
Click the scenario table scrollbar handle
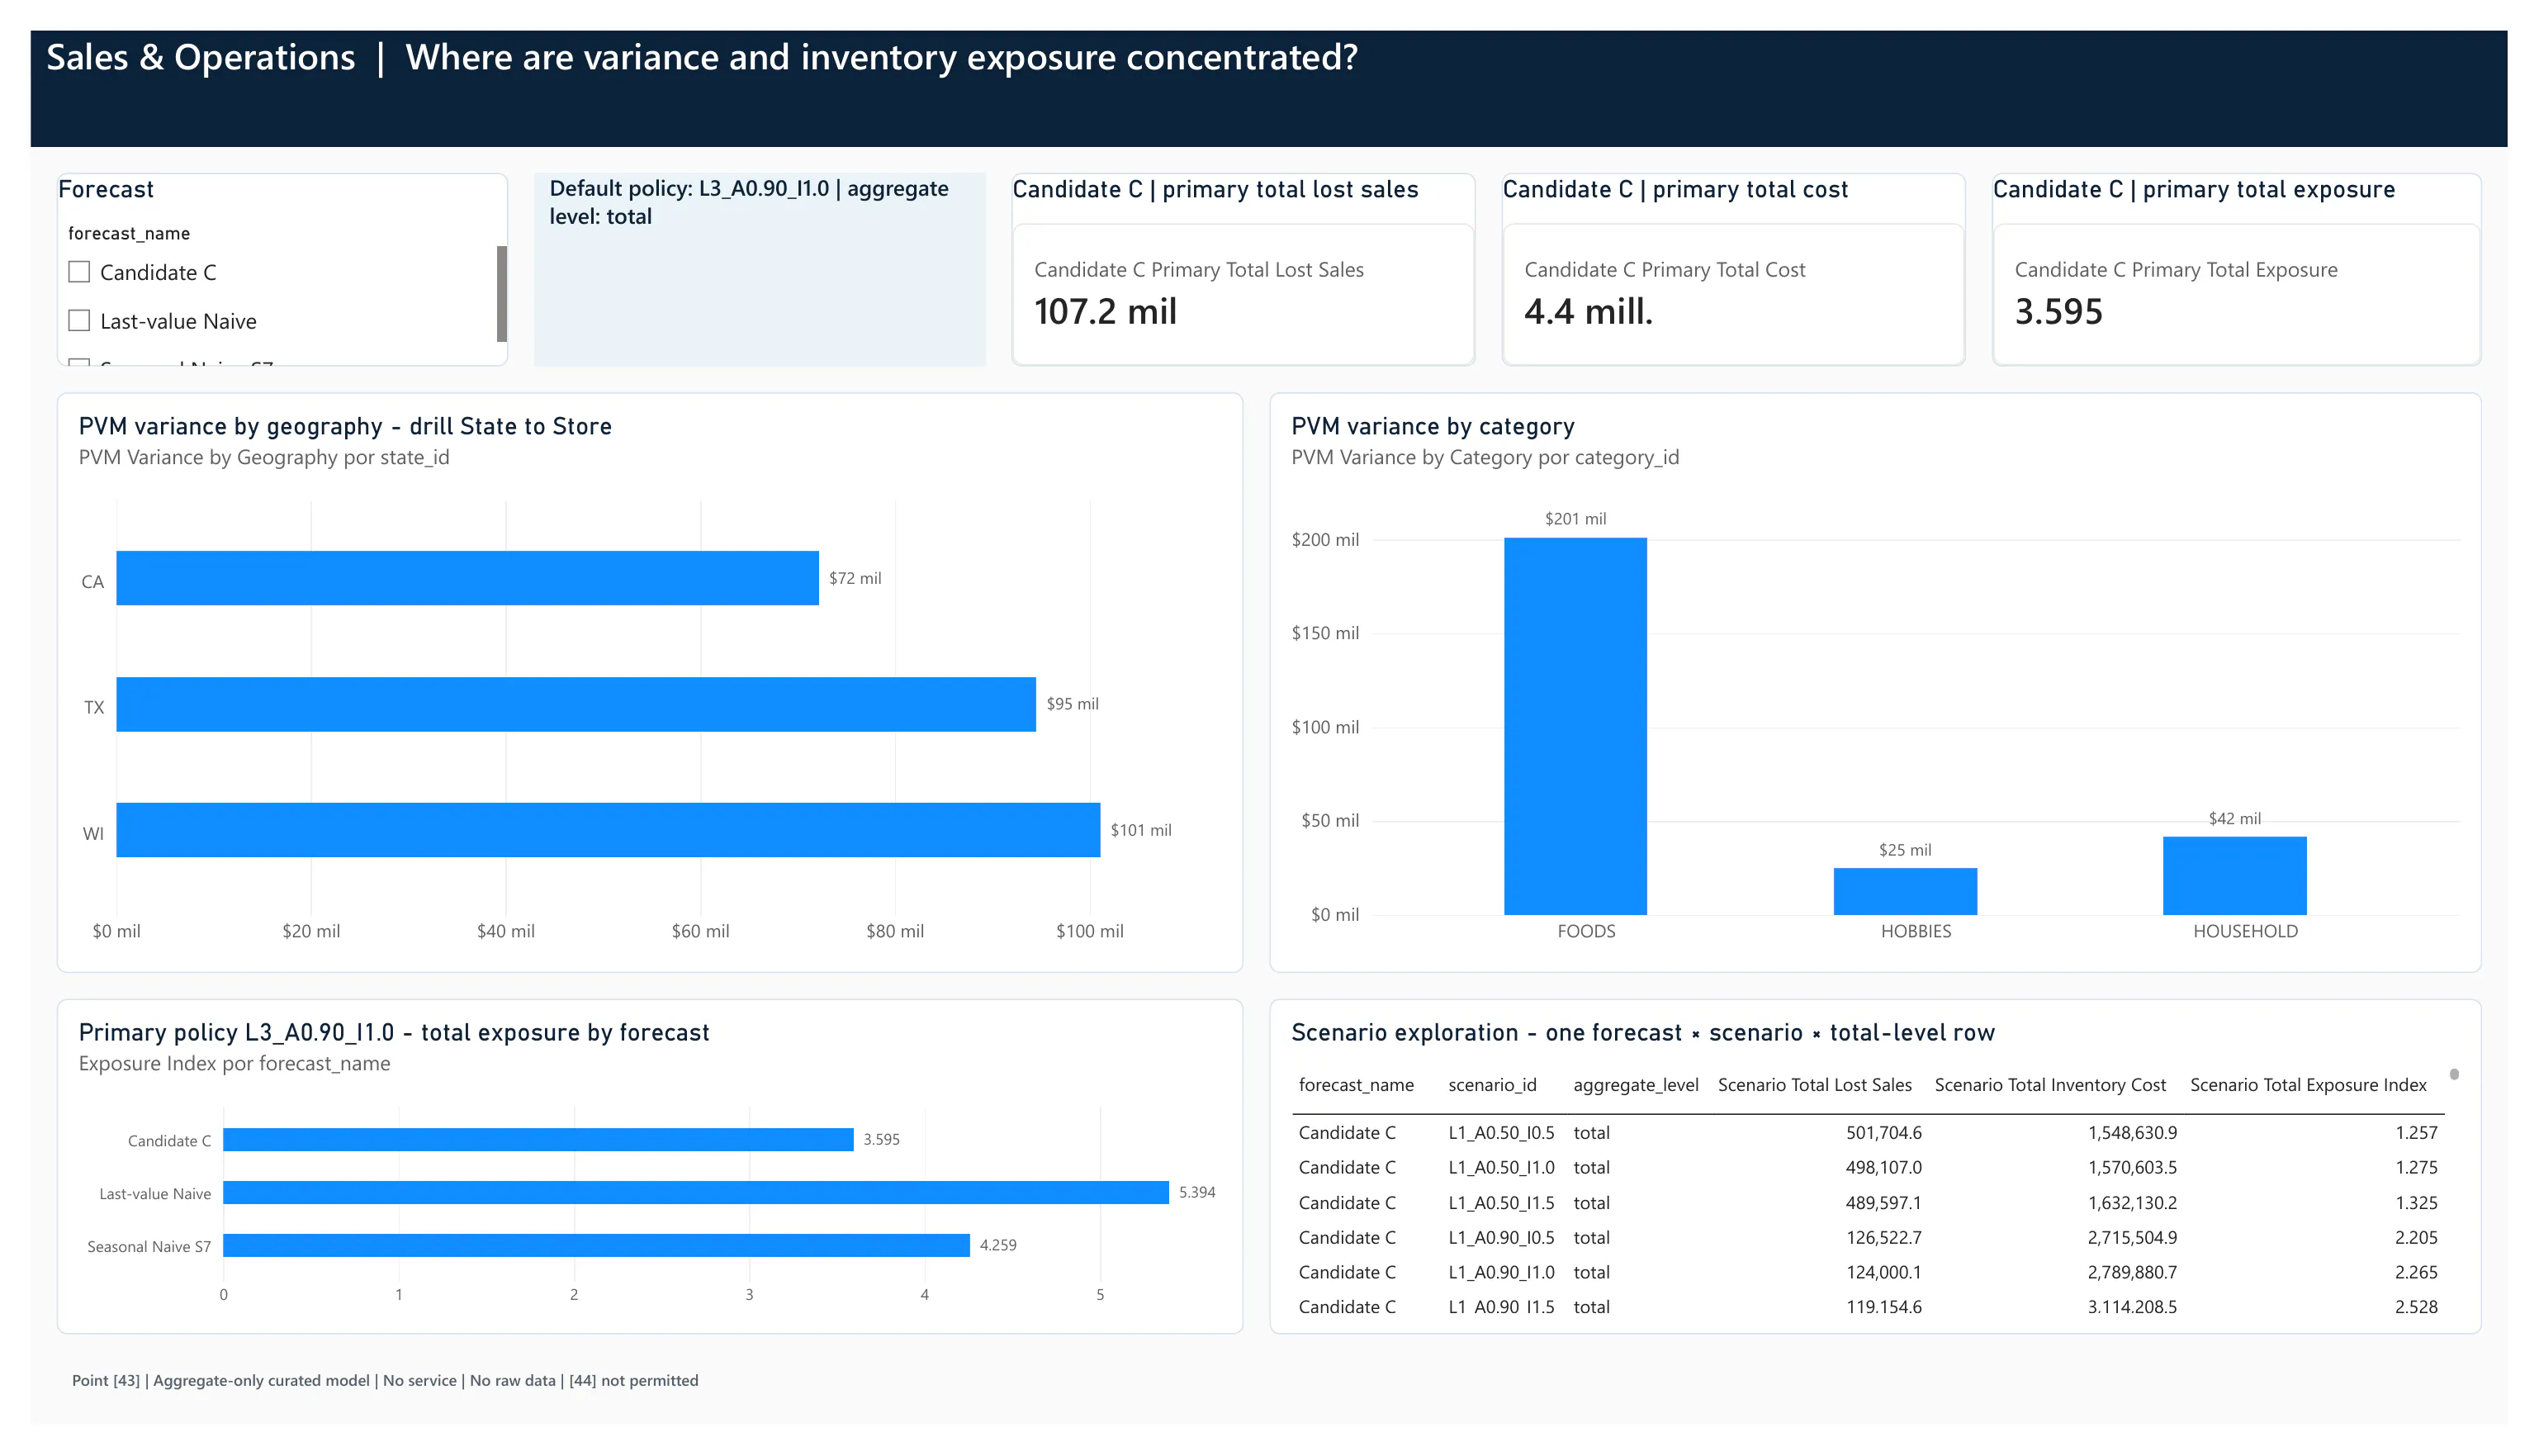coord(2454,1075)
